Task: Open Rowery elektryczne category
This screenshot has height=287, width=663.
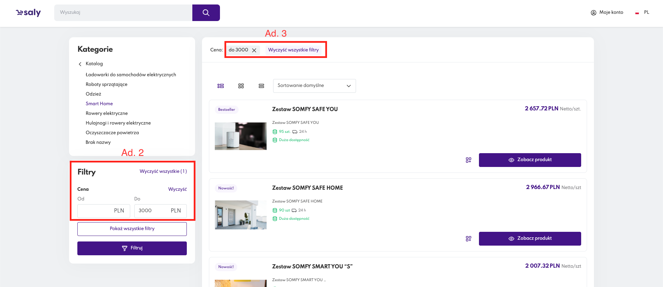Action: pos(107,113)
